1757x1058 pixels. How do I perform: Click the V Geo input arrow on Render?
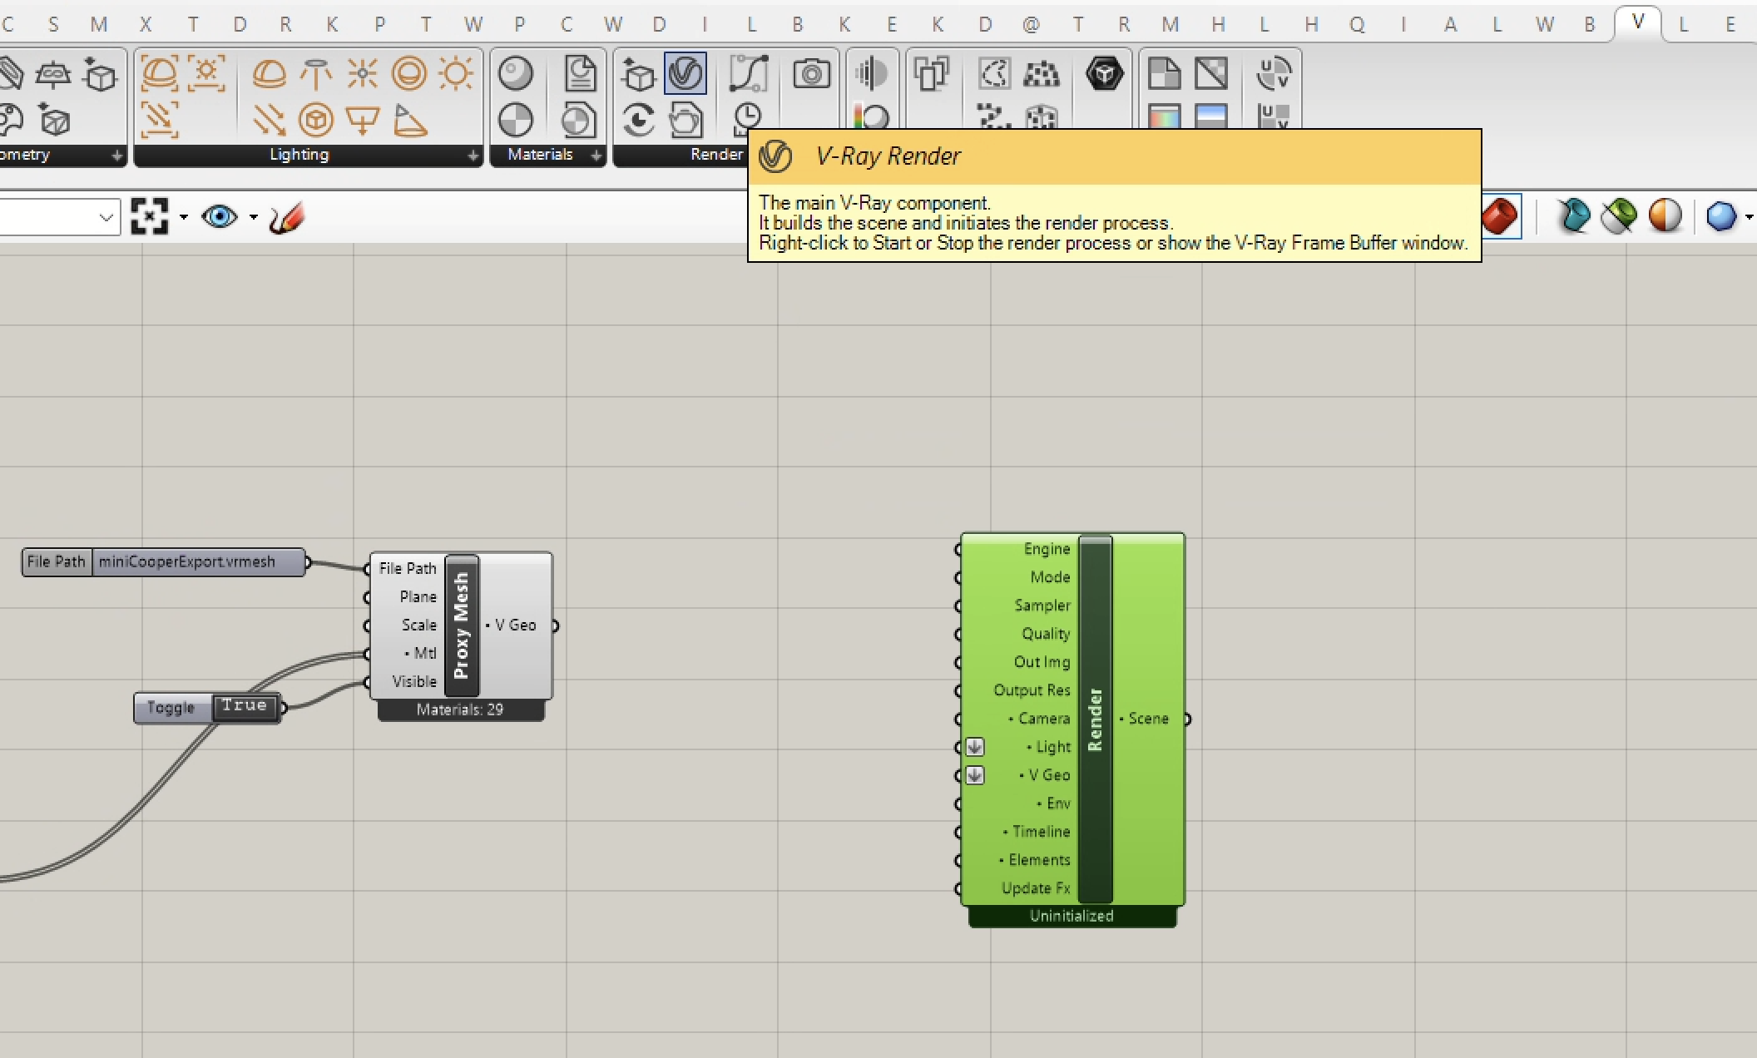[974, 775]
